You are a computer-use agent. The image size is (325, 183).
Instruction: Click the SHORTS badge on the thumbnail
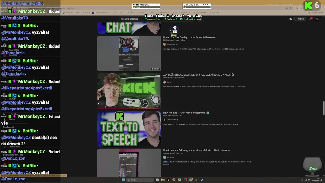(x=156, y=69)
